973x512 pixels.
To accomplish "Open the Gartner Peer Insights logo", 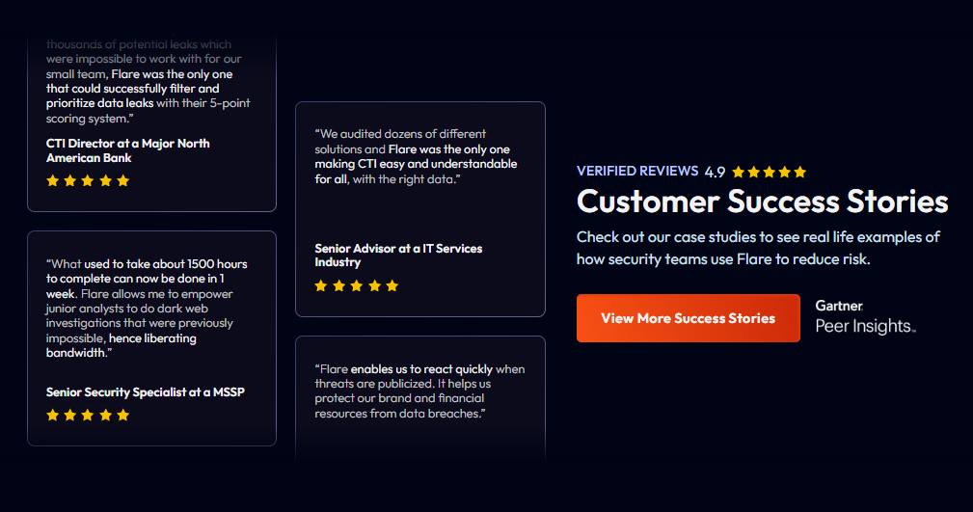I will (865, 317).
